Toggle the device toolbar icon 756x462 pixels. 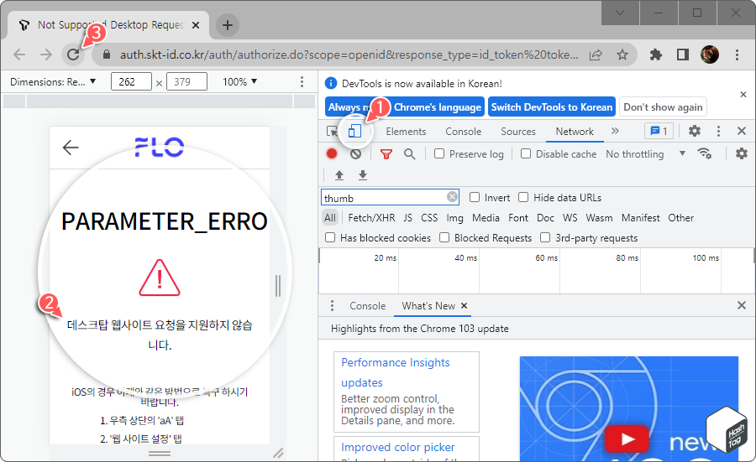354,131
